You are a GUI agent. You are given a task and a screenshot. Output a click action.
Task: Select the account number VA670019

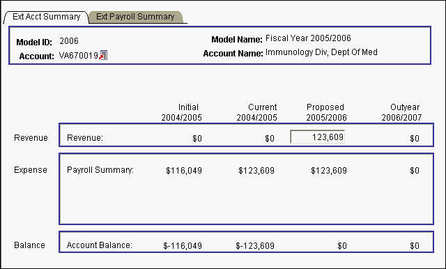(79, 56)
